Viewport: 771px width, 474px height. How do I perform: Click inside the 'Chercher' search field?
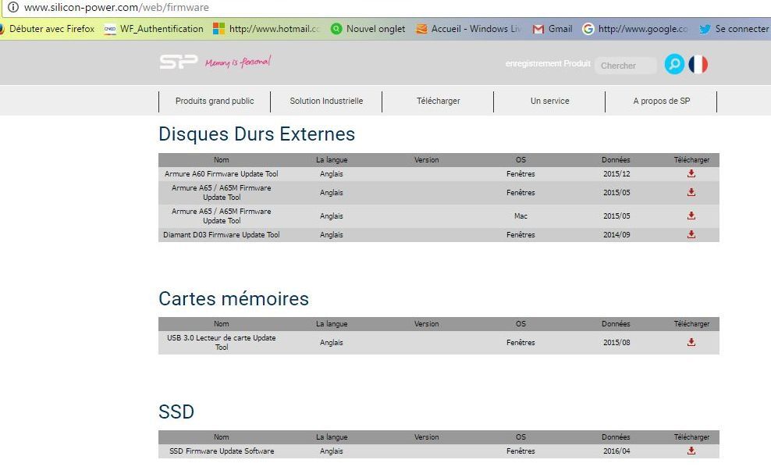[x=625, y=66]
